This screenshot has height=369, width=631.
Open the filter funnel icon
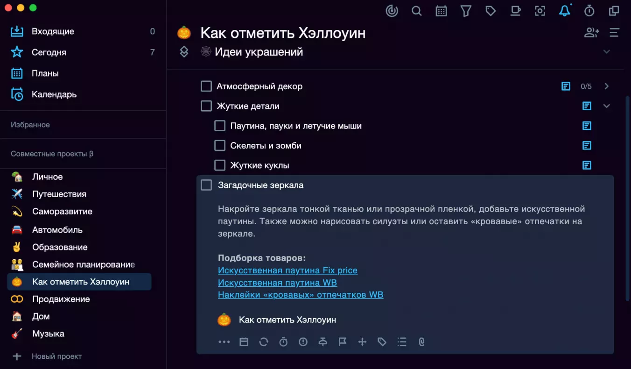tap(466, 11)
